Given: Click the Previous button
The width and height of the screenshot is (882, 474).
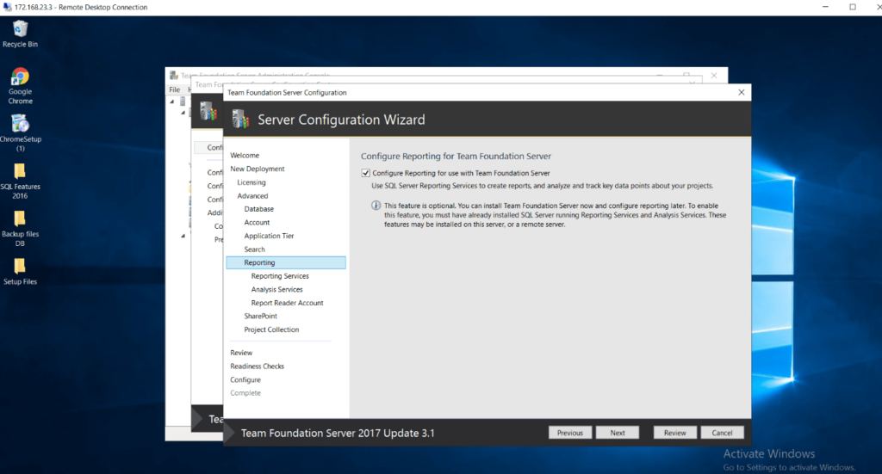Looking at the screenshot, I should 570,433.
